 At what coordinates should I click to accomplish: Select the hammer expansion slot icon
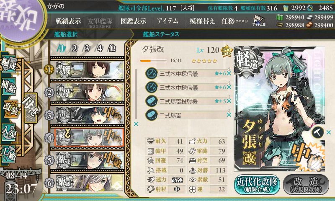pyautogui.click(x=317, y=132)
